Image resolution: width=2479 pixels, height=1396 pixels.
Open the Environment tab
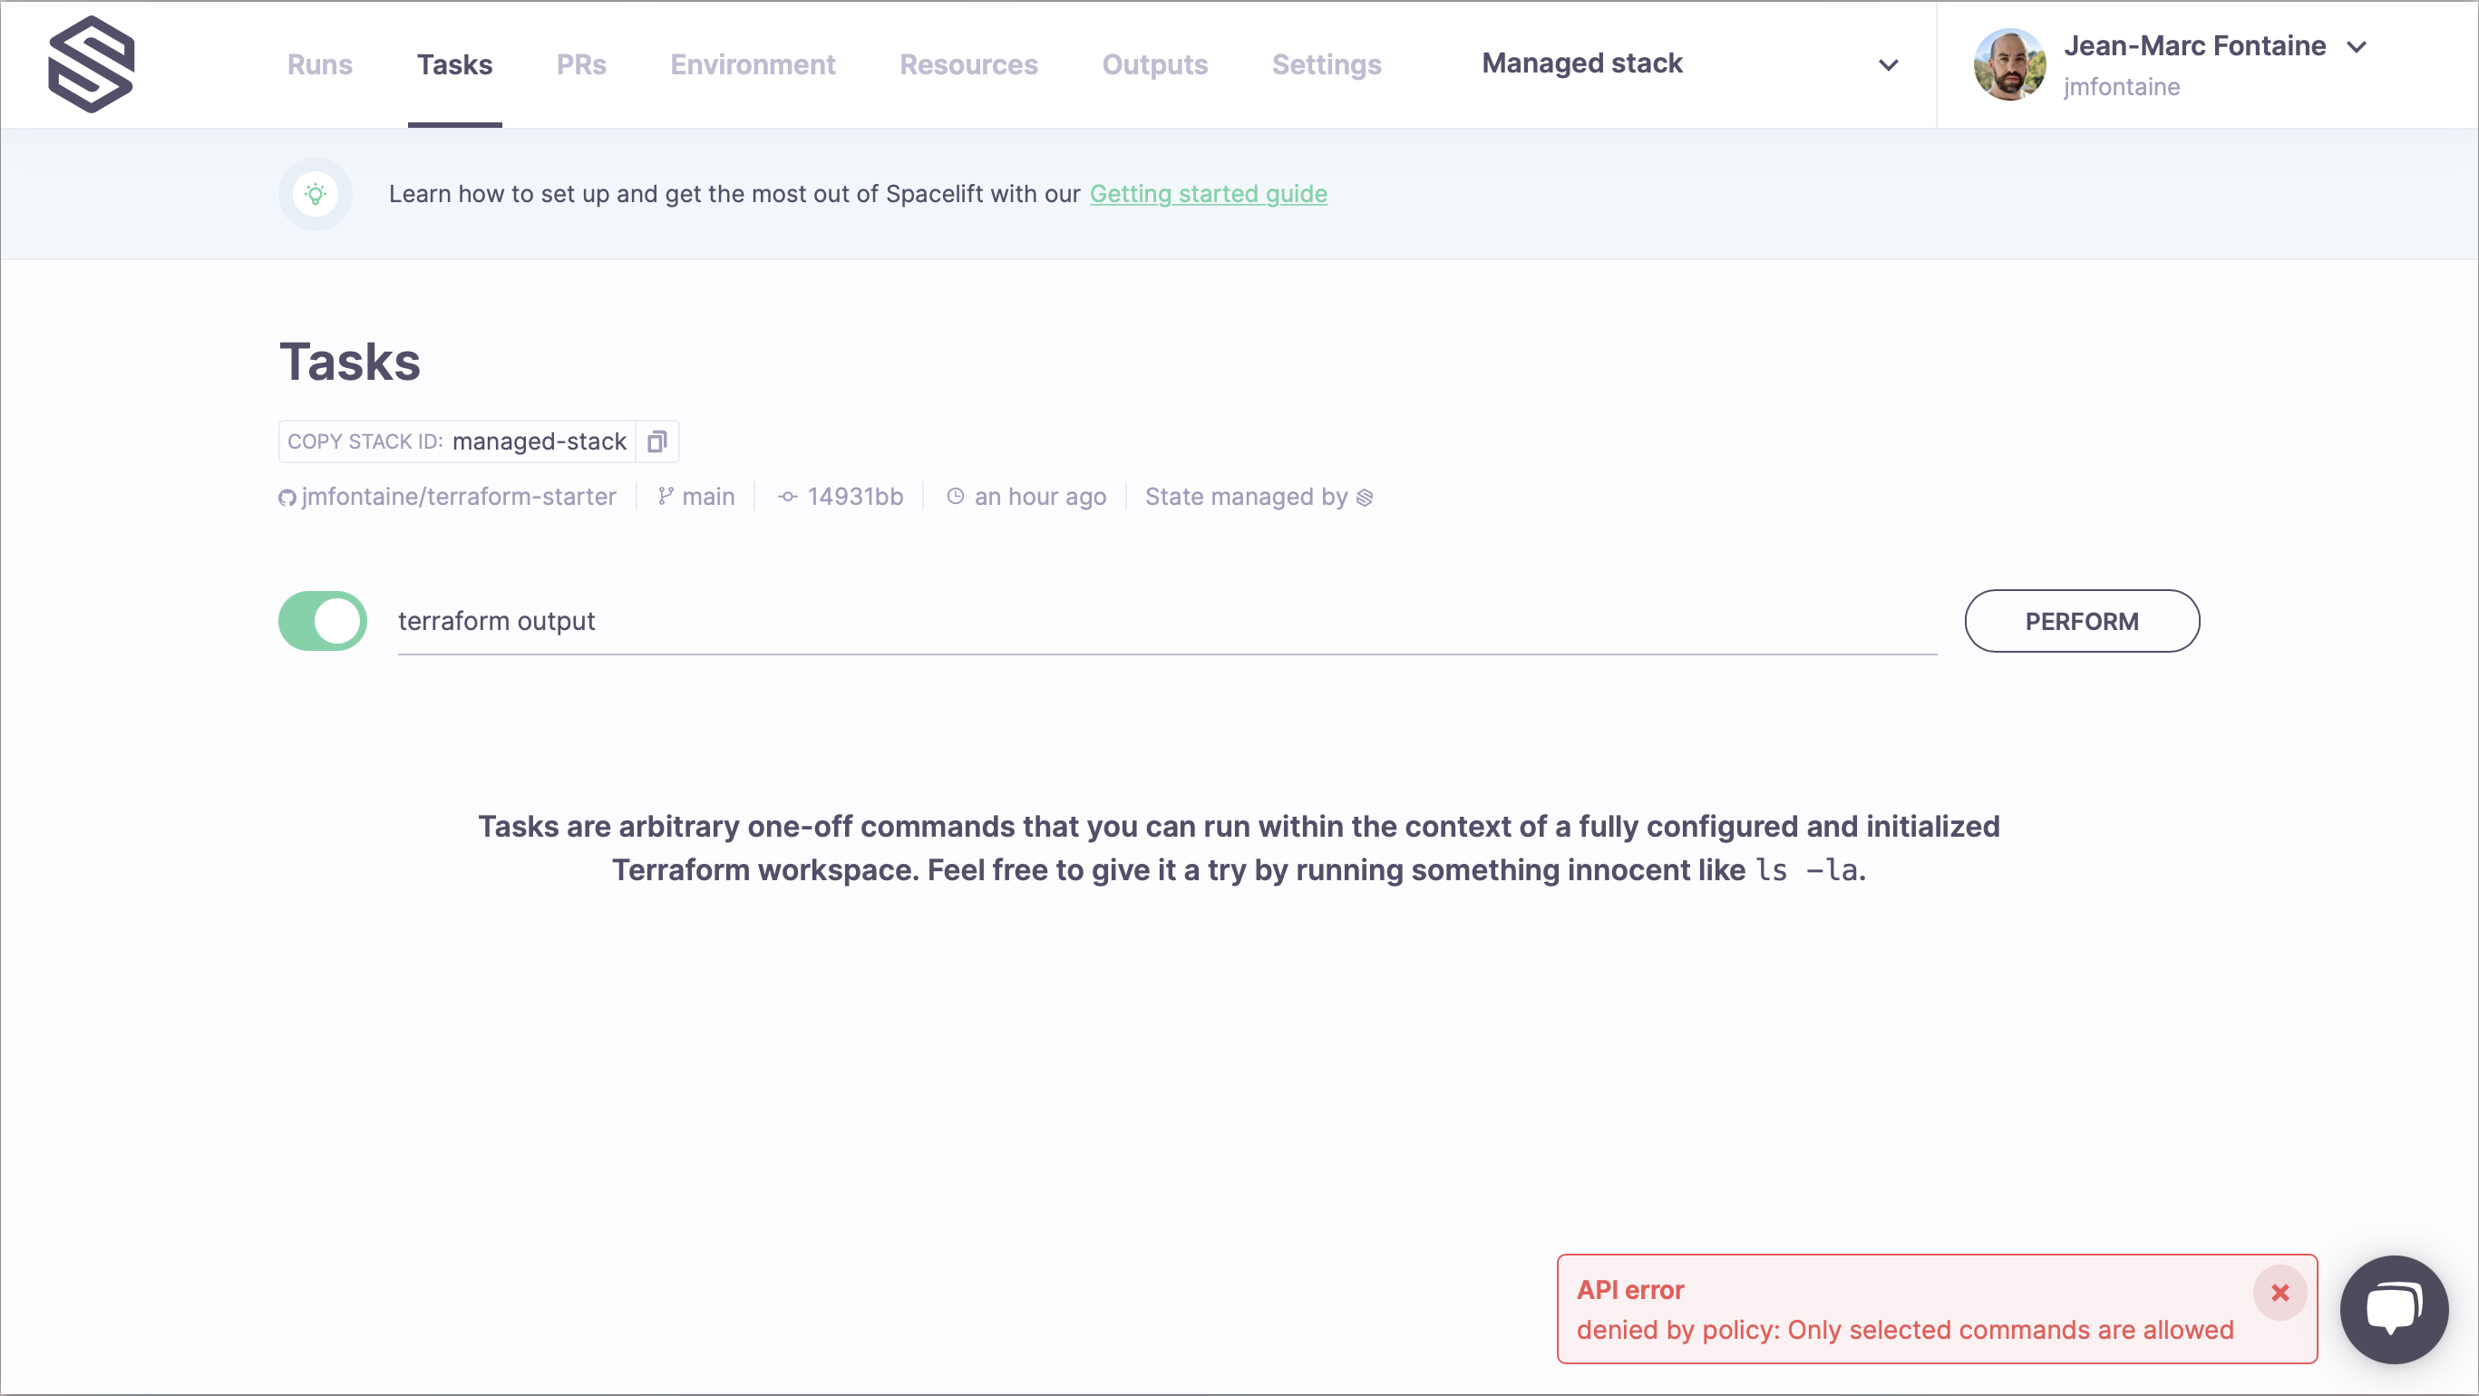tap(753, 64)
